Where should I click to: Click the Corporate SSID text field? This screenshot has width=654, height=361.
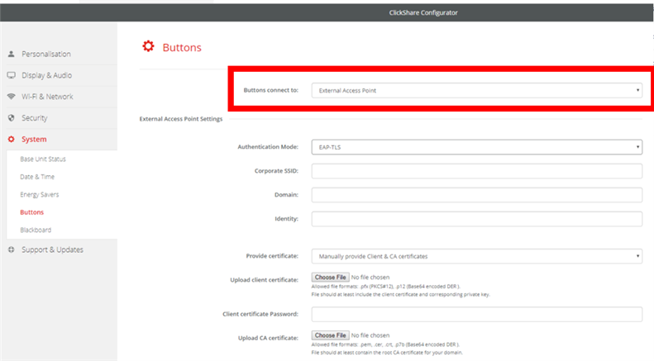pos(476,171)
